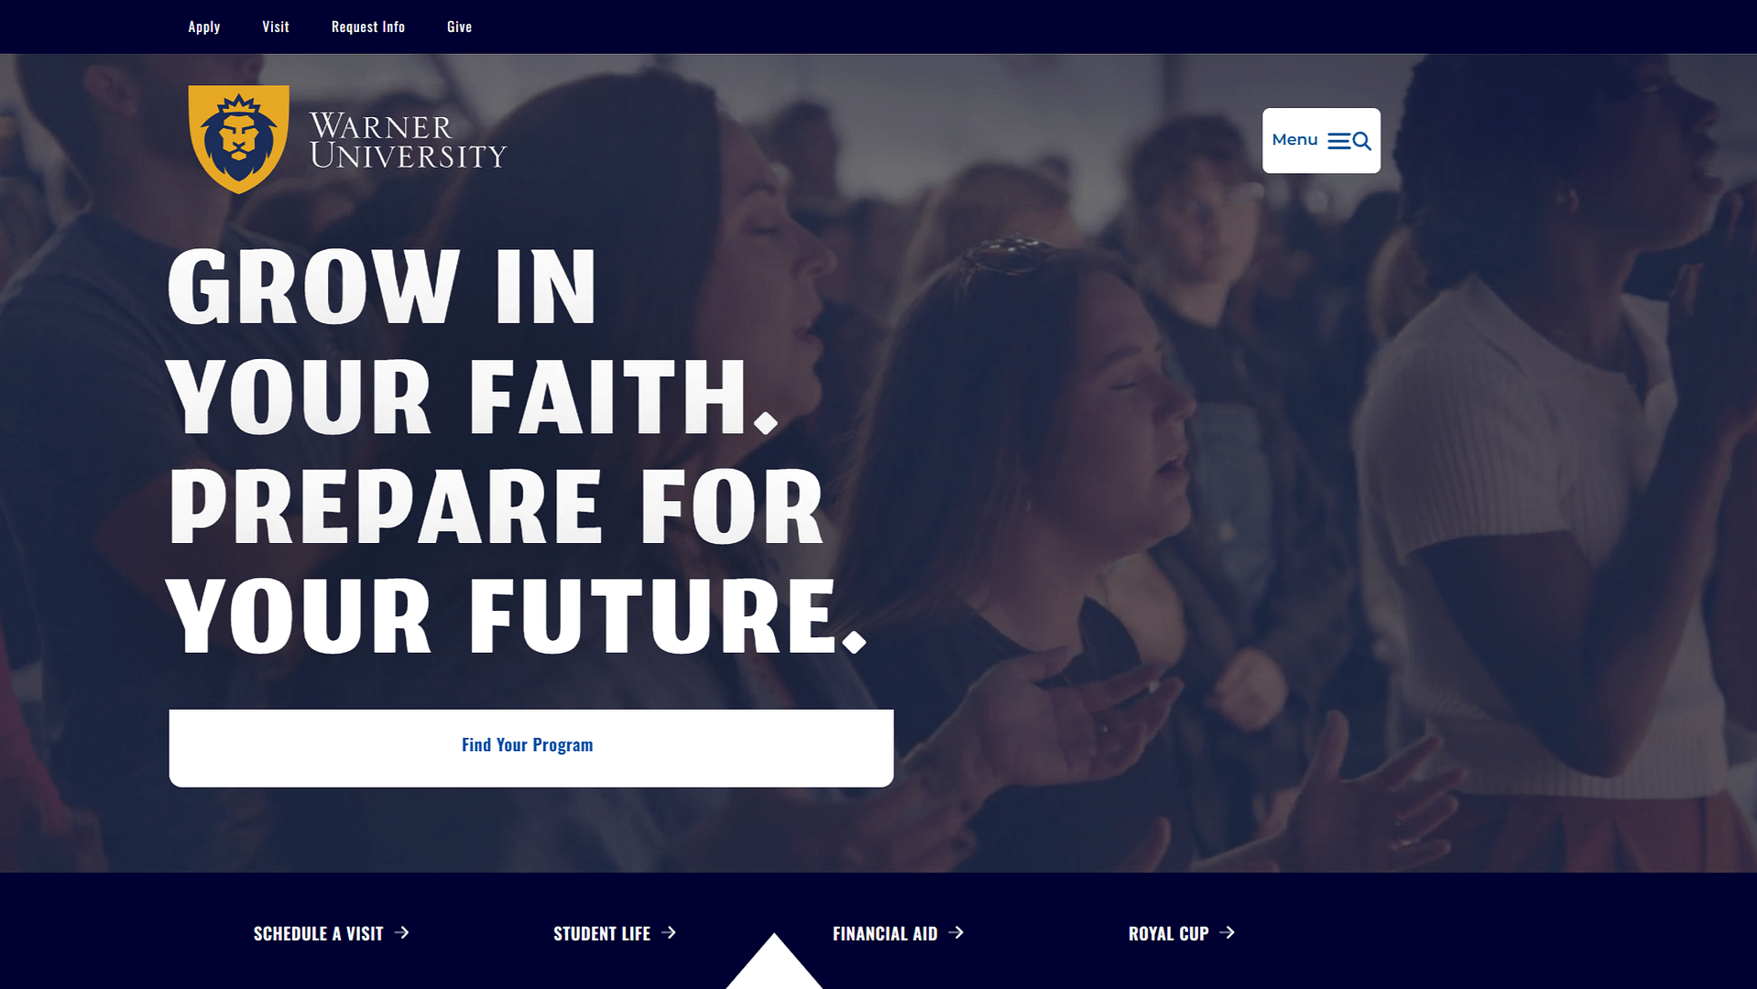Open the Give link in the top bar
Viewport: 1757px width, 989px height.
coord(460,27)
